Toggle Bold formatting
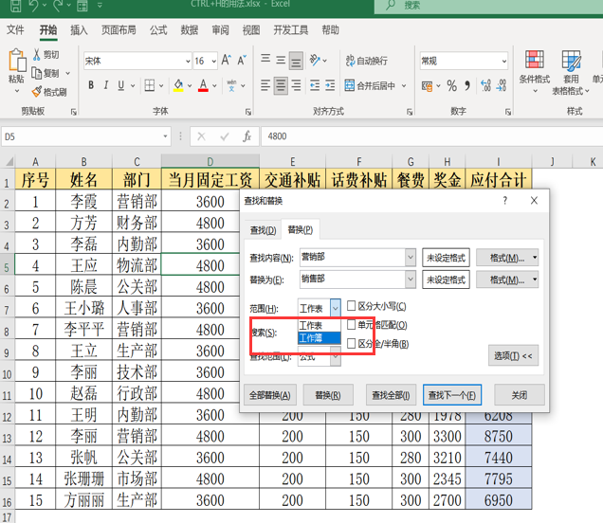 (x=91, y=85)
